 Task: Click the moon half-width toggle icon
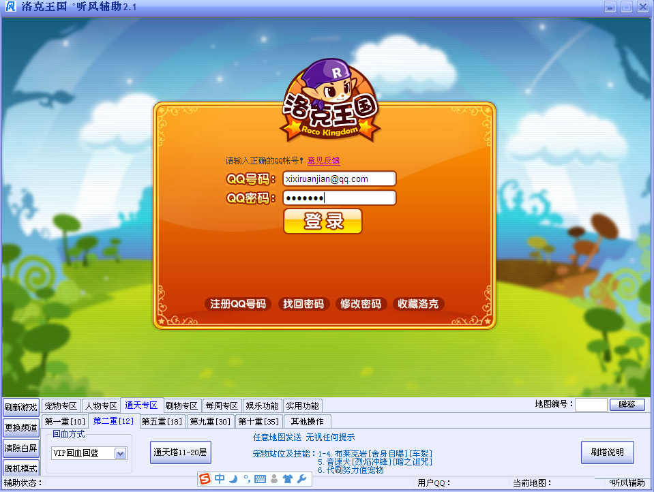pyautogui.click(x=233, y=479)
